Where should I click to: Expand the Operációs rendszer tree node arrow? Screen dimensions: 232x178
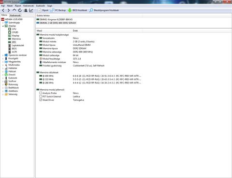[3, 55]
